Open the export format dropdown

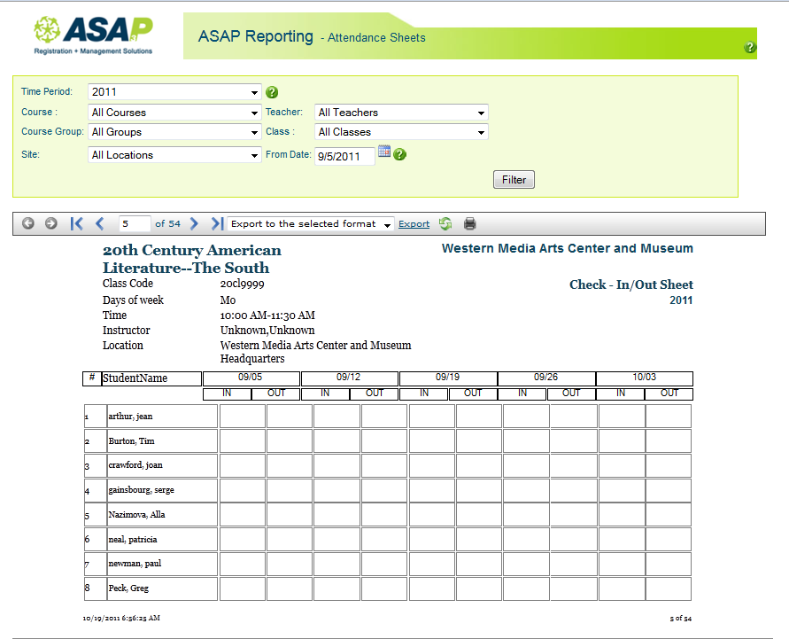click(311, 224)
